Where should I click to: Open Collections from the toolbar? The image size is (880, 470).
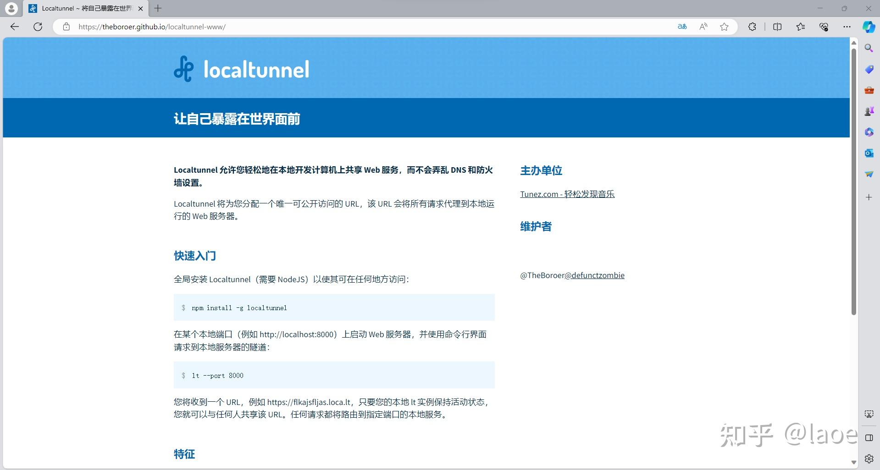(x=800, y=27)
